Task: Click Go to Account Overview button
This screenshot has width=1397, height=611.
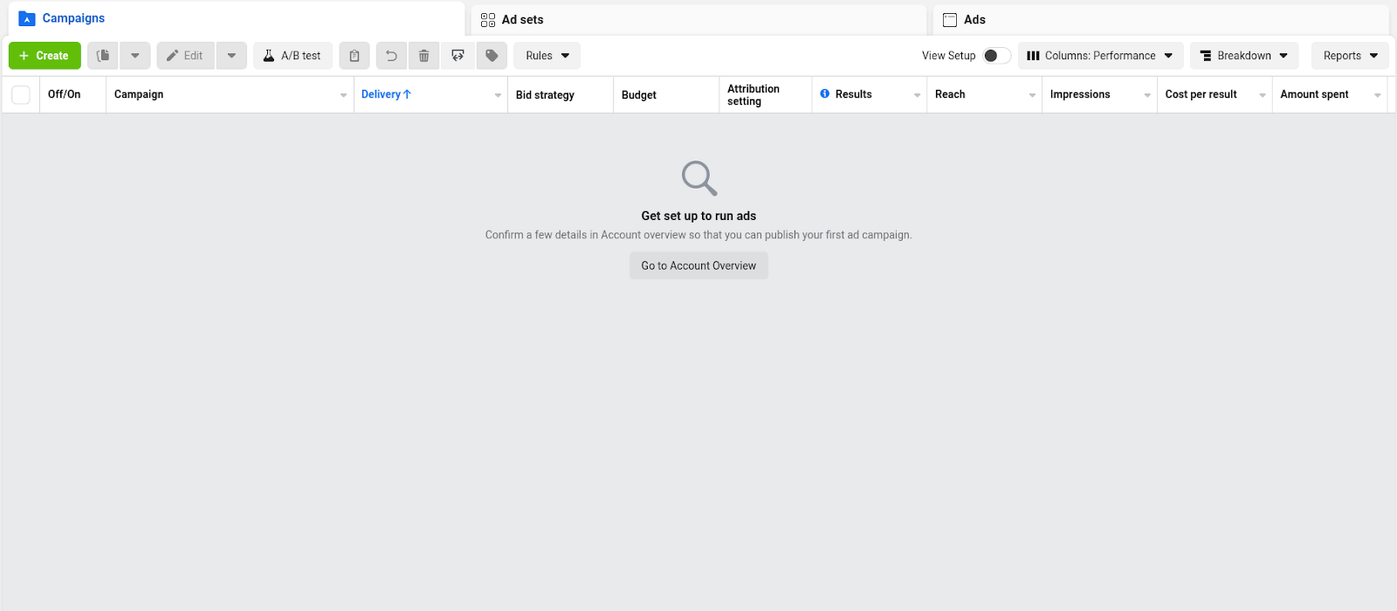Action: click(x=698, y=266)
